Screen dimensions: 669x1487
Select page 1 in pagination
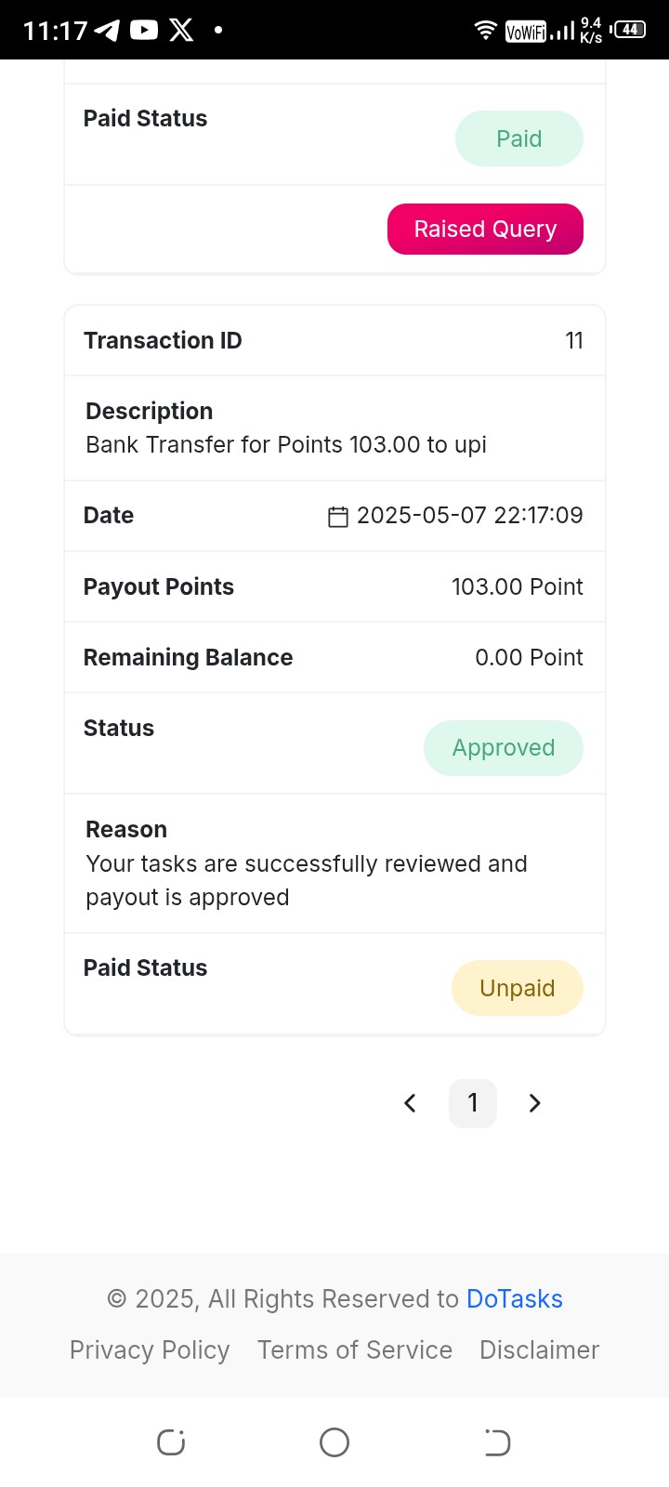pyautogui.click(x=473, y=1103)
